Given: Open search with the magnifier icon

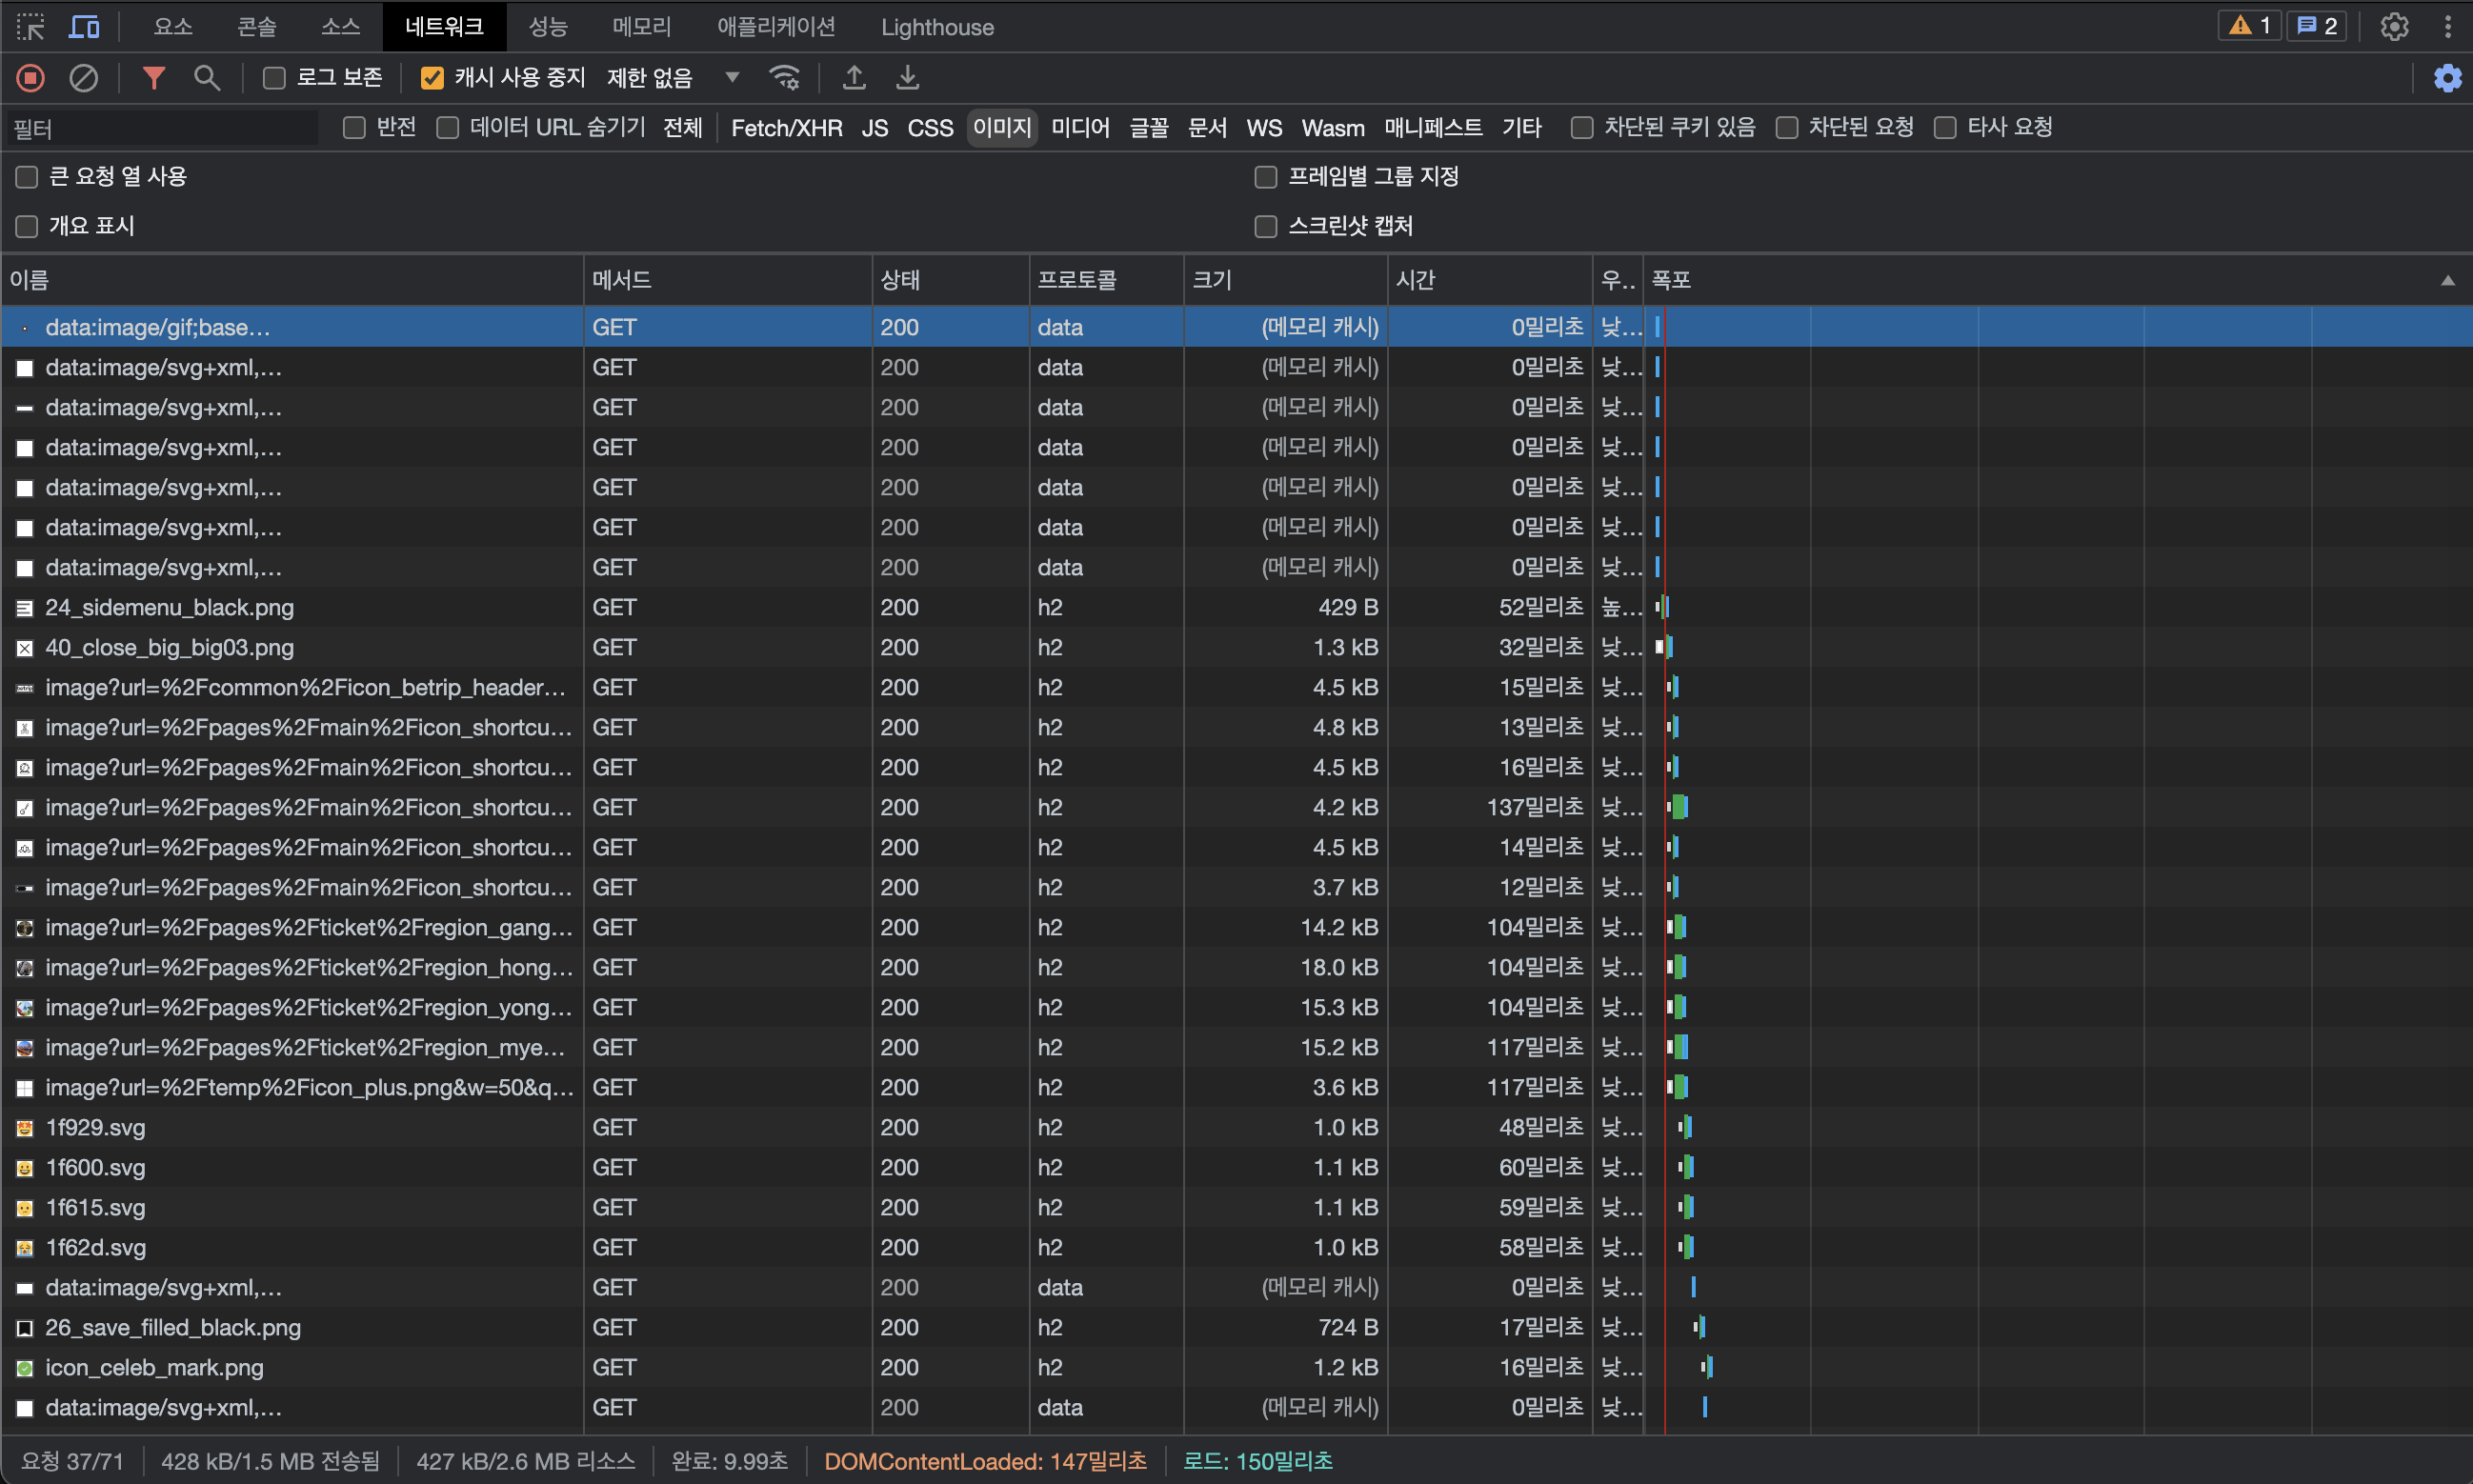Looking at the screenshot, I should point(206,78).
